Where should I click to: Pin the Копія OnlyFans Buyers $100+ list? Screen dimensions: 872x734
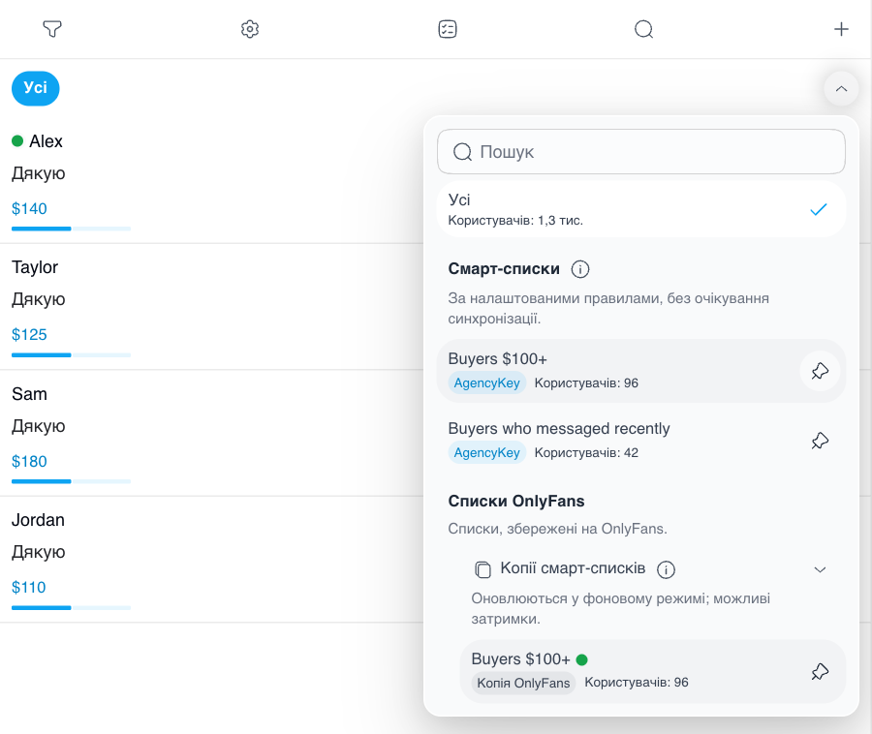[x=820, y=671]
